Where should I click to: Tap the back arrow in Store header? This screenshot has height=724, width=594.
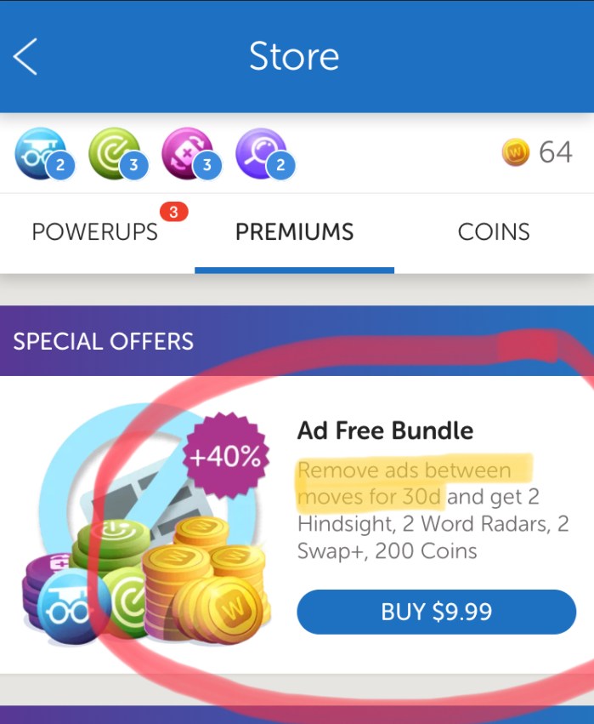point(25,56)
